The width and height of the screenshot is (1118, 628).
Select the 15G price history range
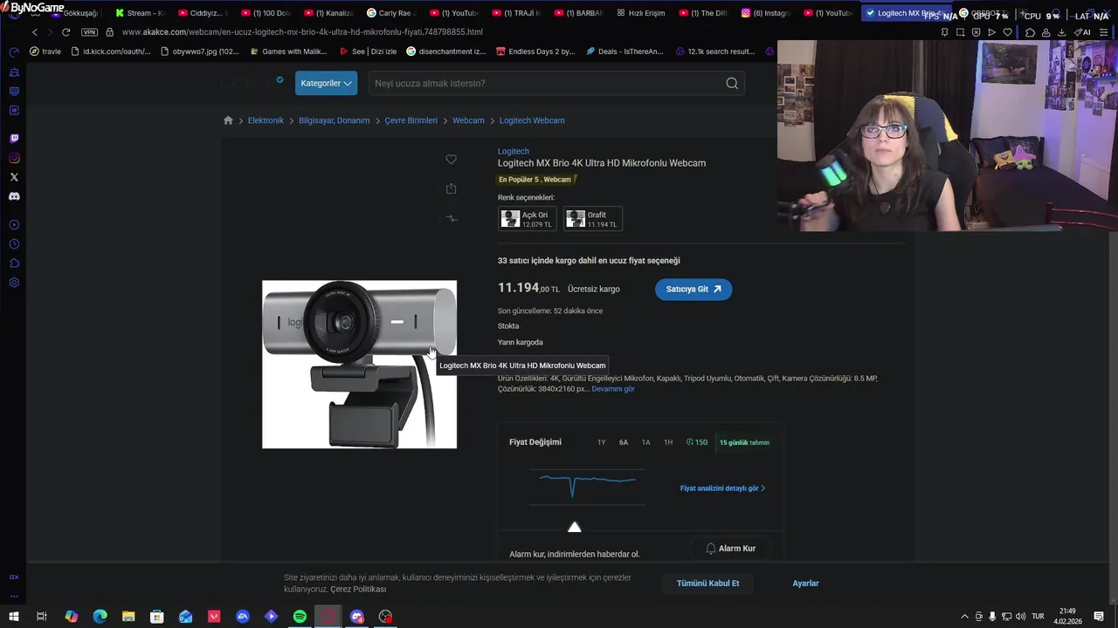coord(697,442)
